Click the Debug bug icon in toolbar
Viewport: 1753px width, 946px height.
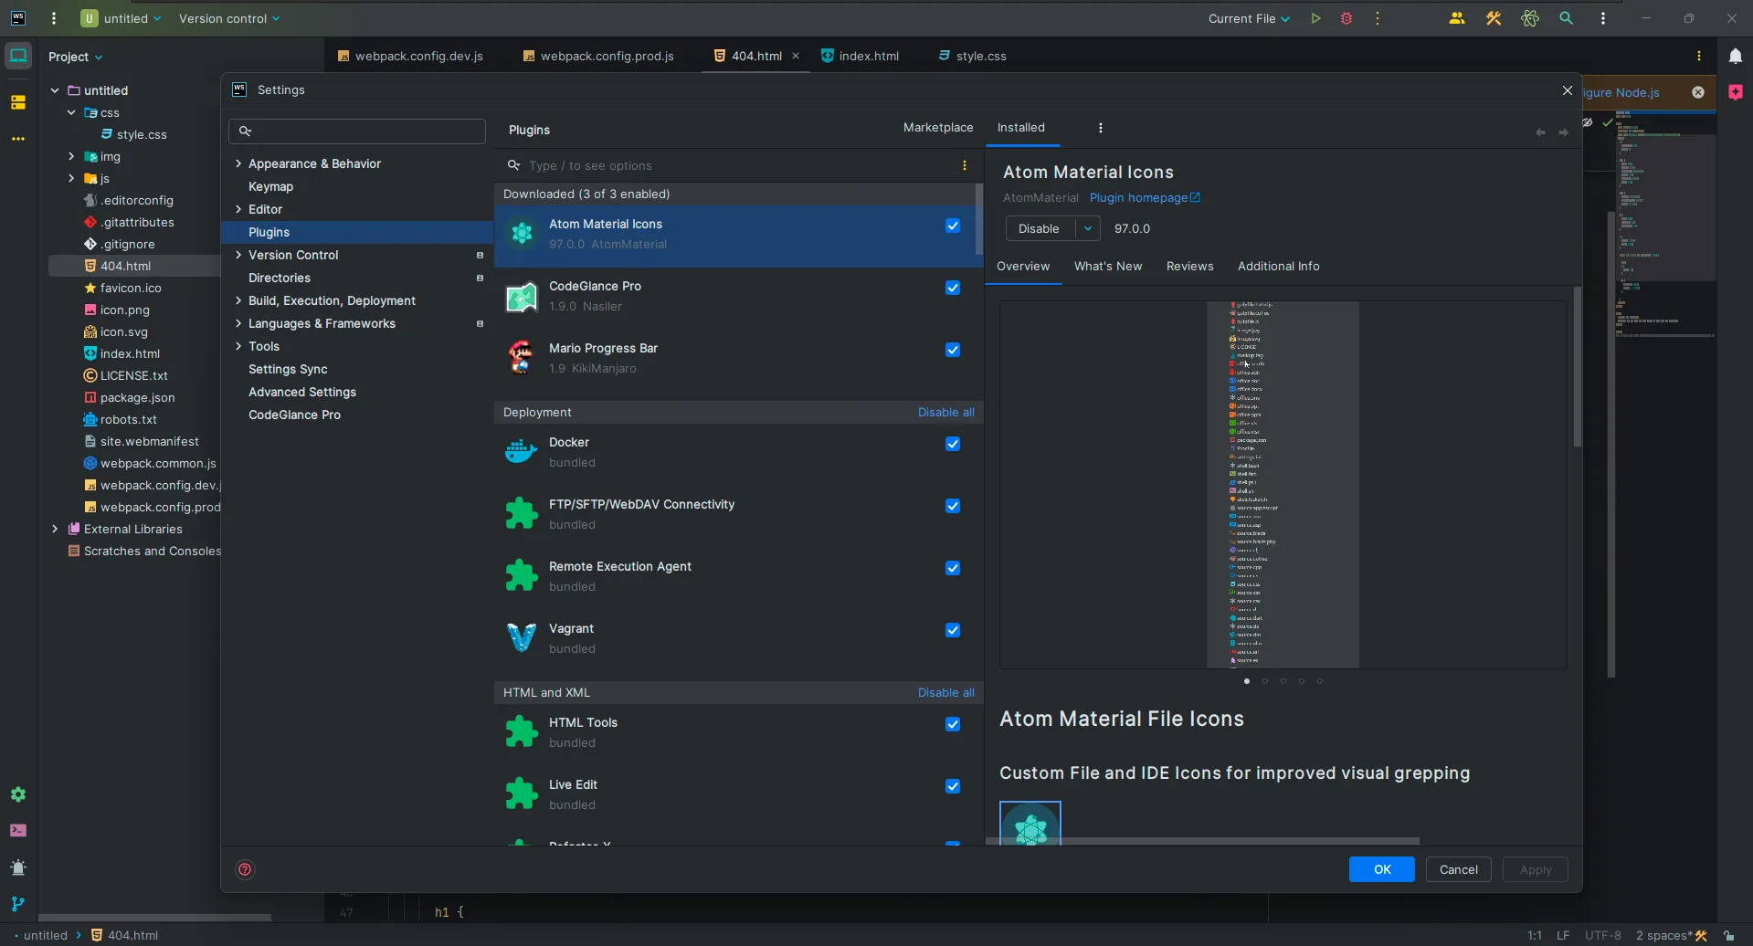pyautogui.click(x=1346, y=18)
